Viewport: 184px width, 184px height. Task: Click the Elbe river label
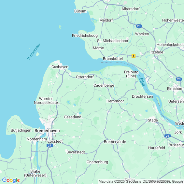142,82
